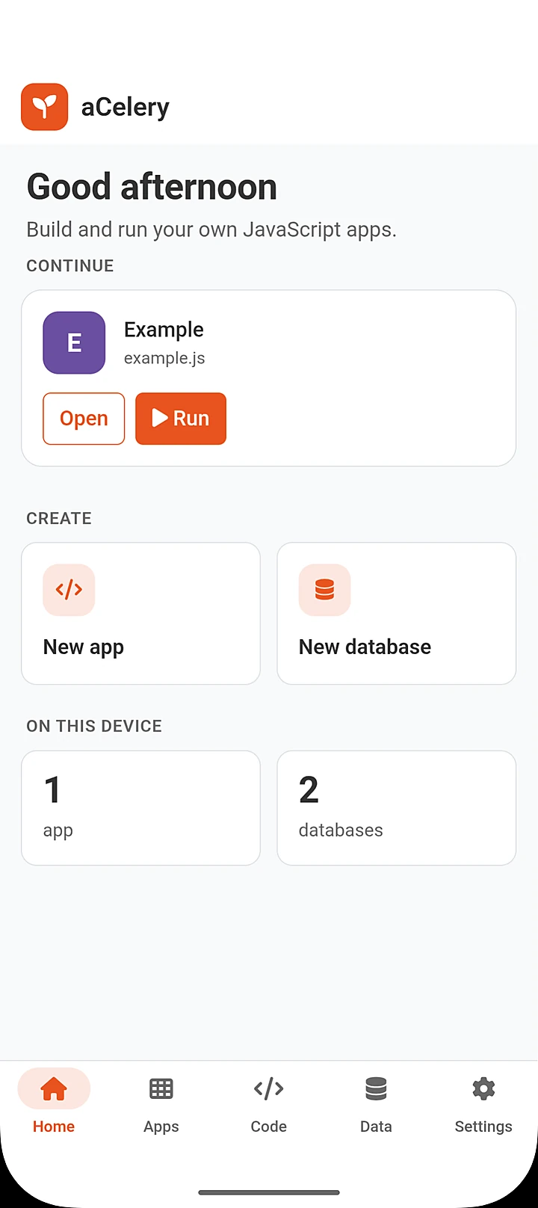Select the New app label
The image size is (538, 1208).
point(84,647)
